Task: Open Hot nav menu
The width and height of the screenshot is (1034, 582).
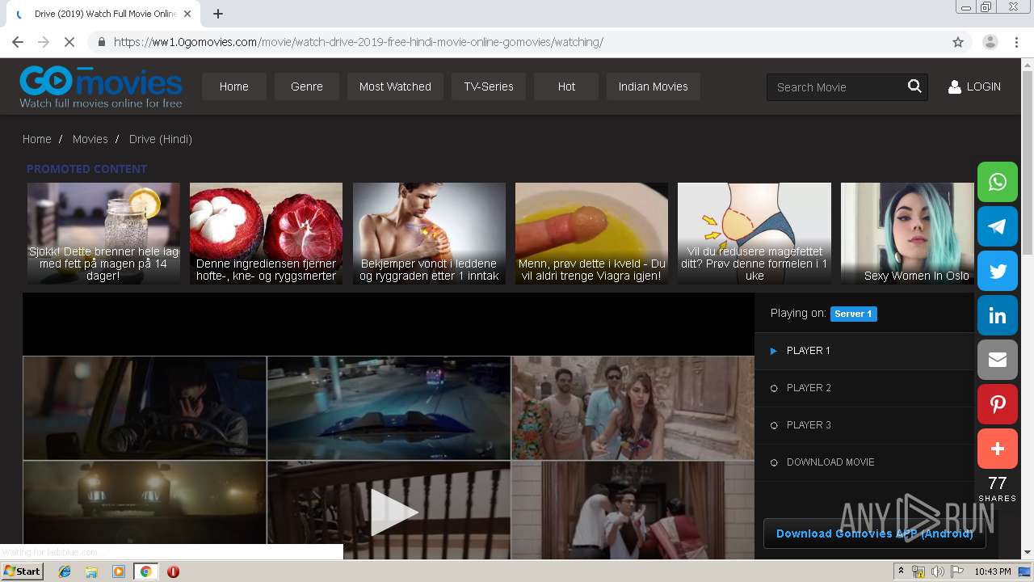Action: pyautogui.click(x=566, y=86)
